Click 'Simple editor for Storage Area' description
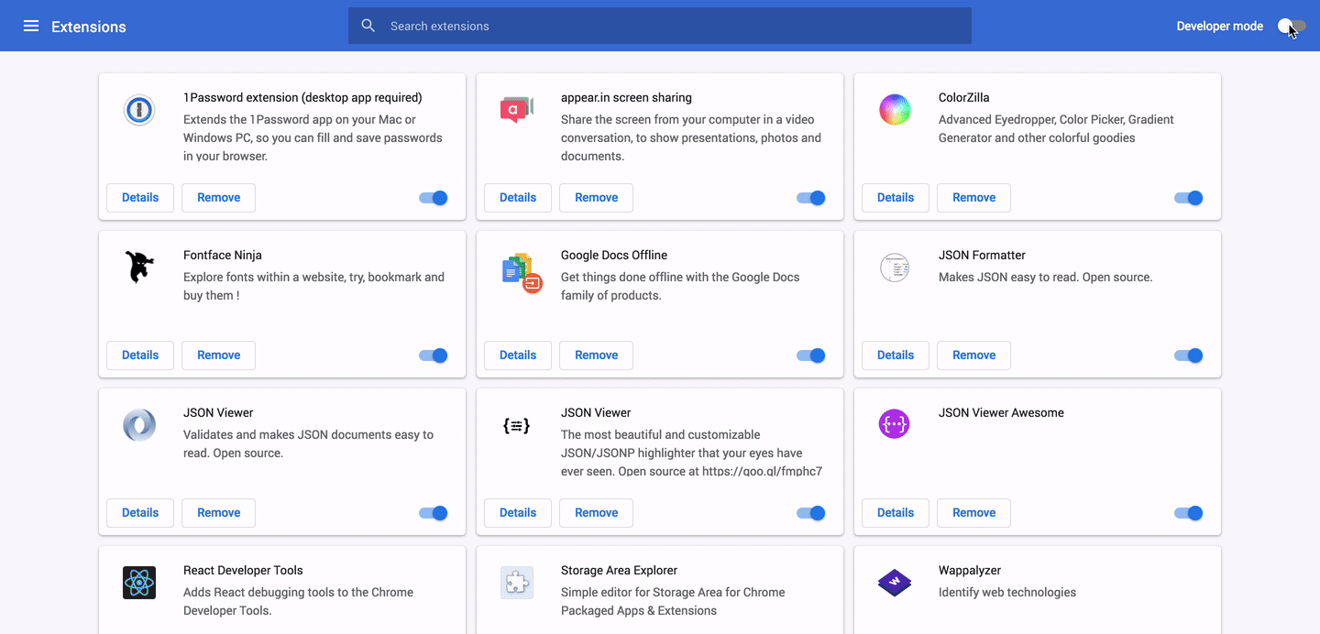 (673, 601)
